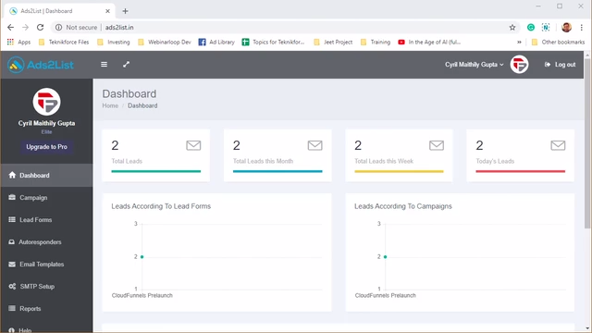Open the Investing bookmark folder
This screenshot has height=333, width=592.
(114, 42)
